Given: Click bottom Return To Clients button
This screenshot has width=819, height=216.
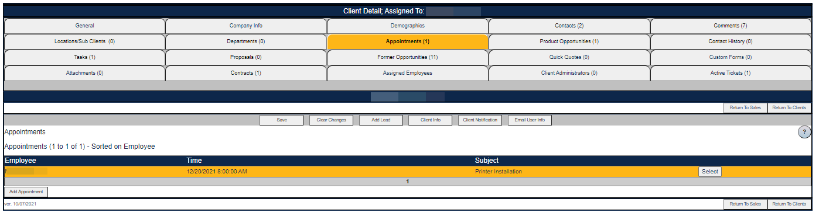Looking at the screenshot, I should point(789,204).
